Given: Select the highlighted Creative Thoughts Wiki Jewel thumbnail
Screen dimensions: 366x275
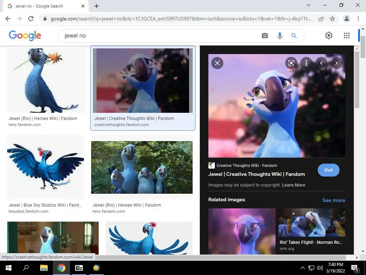Looking at the screenshot, I should tap(143, 81).
